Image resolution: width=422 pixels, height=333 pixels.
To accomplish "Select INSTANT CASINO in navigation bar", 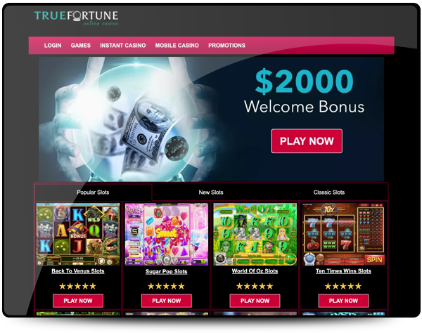I will [122, 46].
